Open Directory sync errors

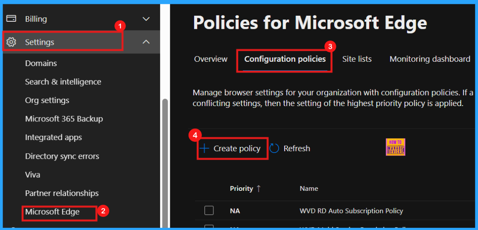click(x=62, y=156)
